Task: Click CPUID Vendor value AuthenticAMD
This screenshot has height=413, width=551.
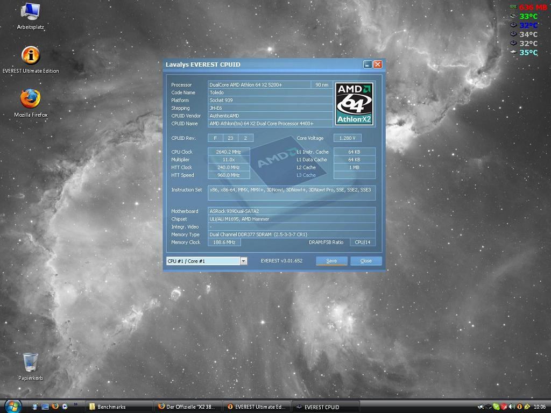Action: pyautogui.click(x=270, y=116)
